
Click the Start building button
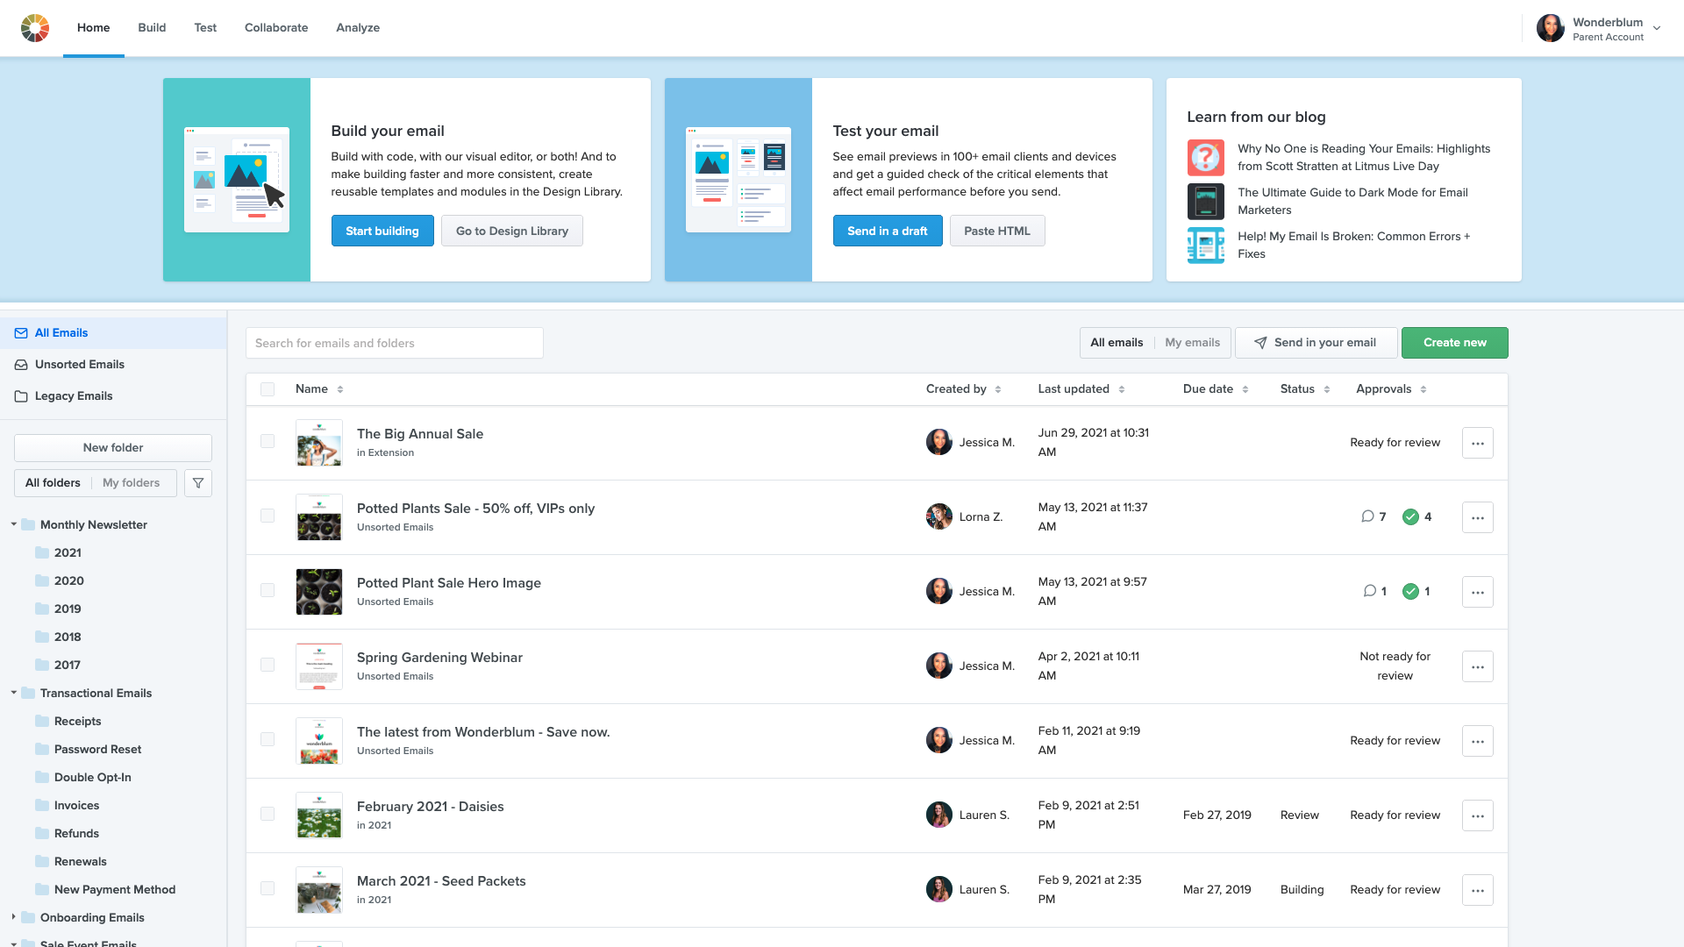[x=382, y=231]
